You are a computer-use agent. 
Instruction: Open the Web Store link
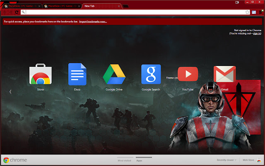pyautogui.click(x=248, y=160)
